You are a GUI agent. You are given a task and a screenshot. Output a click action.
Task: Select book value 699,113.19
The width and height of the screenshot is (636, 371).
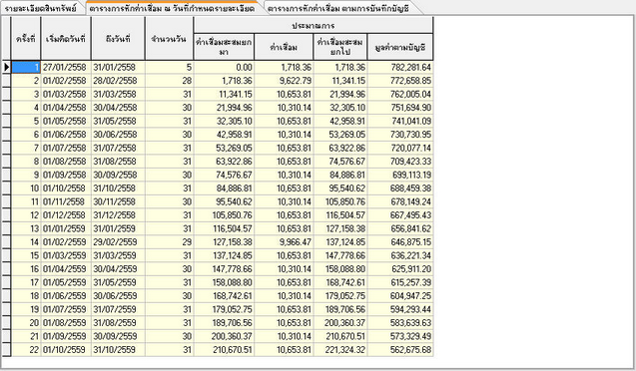click(x=400, y=175)
